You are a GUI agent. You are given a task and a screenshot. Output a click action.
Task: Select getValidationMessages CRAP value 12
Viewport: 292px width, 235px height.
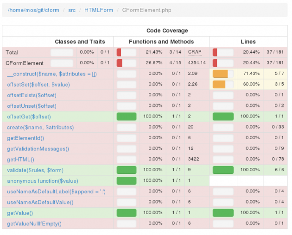point(190,148)
